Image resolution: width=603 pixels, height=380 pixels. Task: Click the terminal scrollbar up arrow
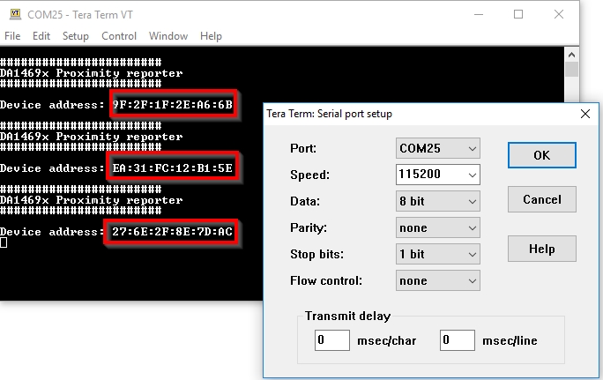pos(571,55)
